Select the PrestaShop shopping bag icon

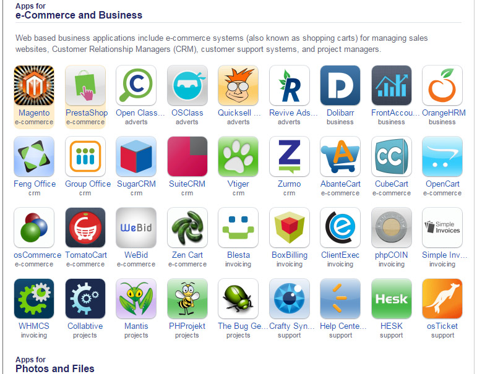click(85, 85)
